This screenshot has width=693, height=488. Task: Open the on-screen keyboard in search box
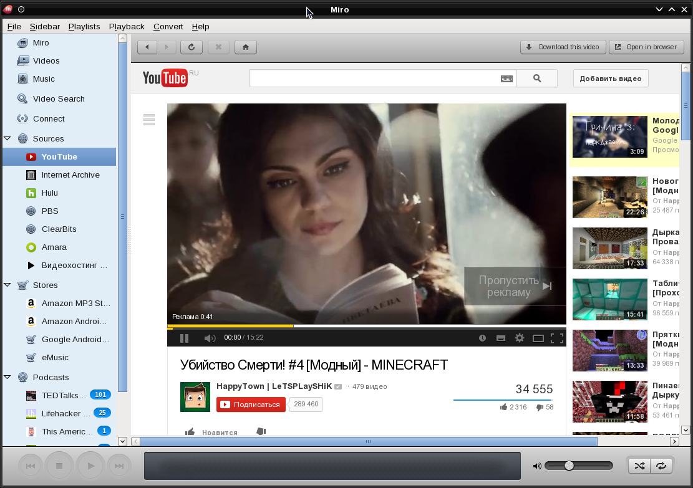(506, 79)
